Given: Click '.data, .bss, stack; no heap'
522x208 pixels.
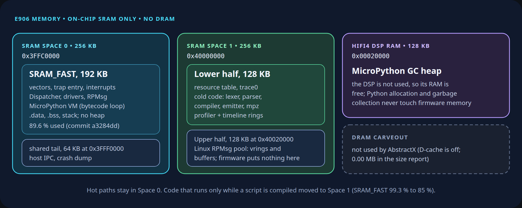Looking at the screenshot, I should click(x=67, y=115).
